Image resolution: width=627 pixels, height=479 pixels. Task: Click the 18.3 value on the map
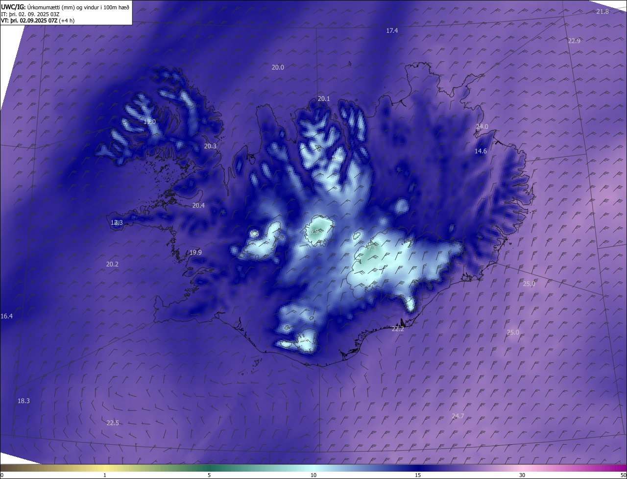tap(24, 401)
